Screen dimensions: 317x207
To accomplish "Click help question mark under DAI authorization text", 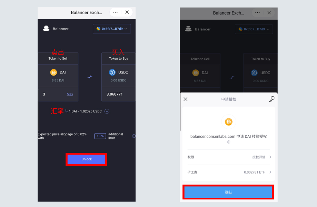I will tap(228, 142).
